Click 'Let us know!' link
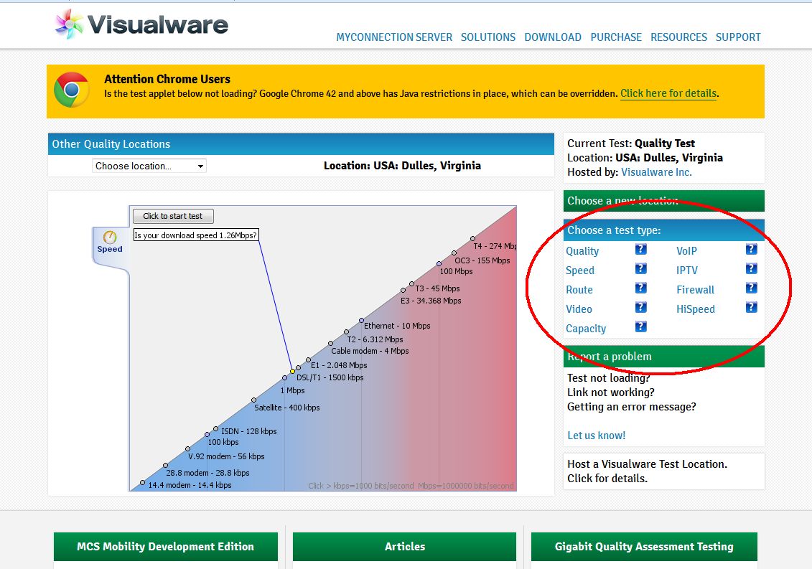812x569 pixels. (596, 436)
